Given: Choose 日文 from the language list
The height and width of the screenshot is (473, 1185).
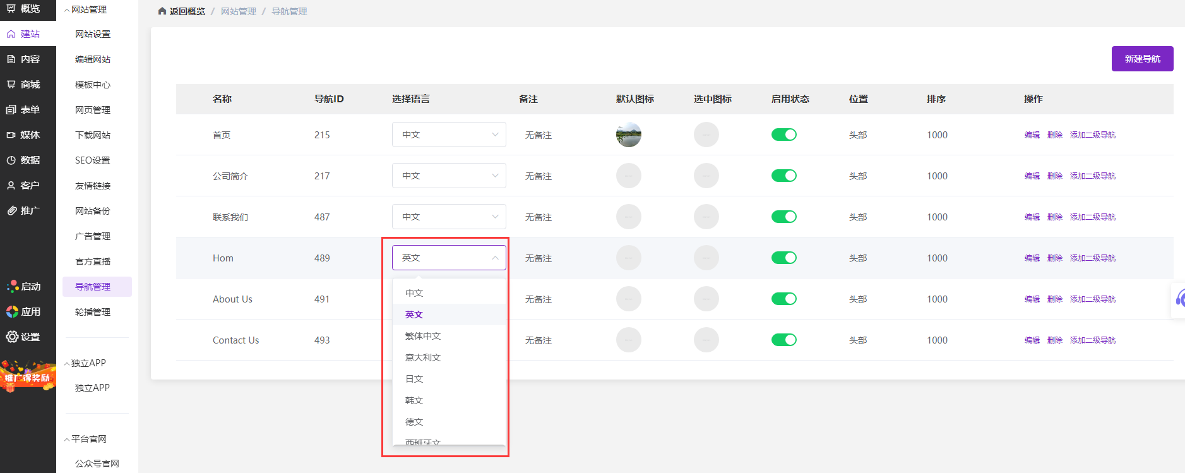Looking at the screenshot, I should (414, 379).
